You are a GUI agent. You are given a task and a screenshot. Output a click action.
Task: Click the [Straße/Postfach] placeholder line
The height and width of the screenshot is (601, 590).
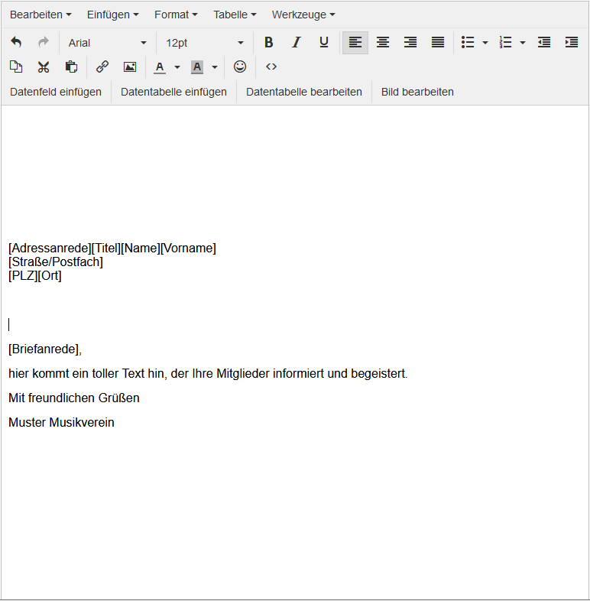[x=56, y=262]
